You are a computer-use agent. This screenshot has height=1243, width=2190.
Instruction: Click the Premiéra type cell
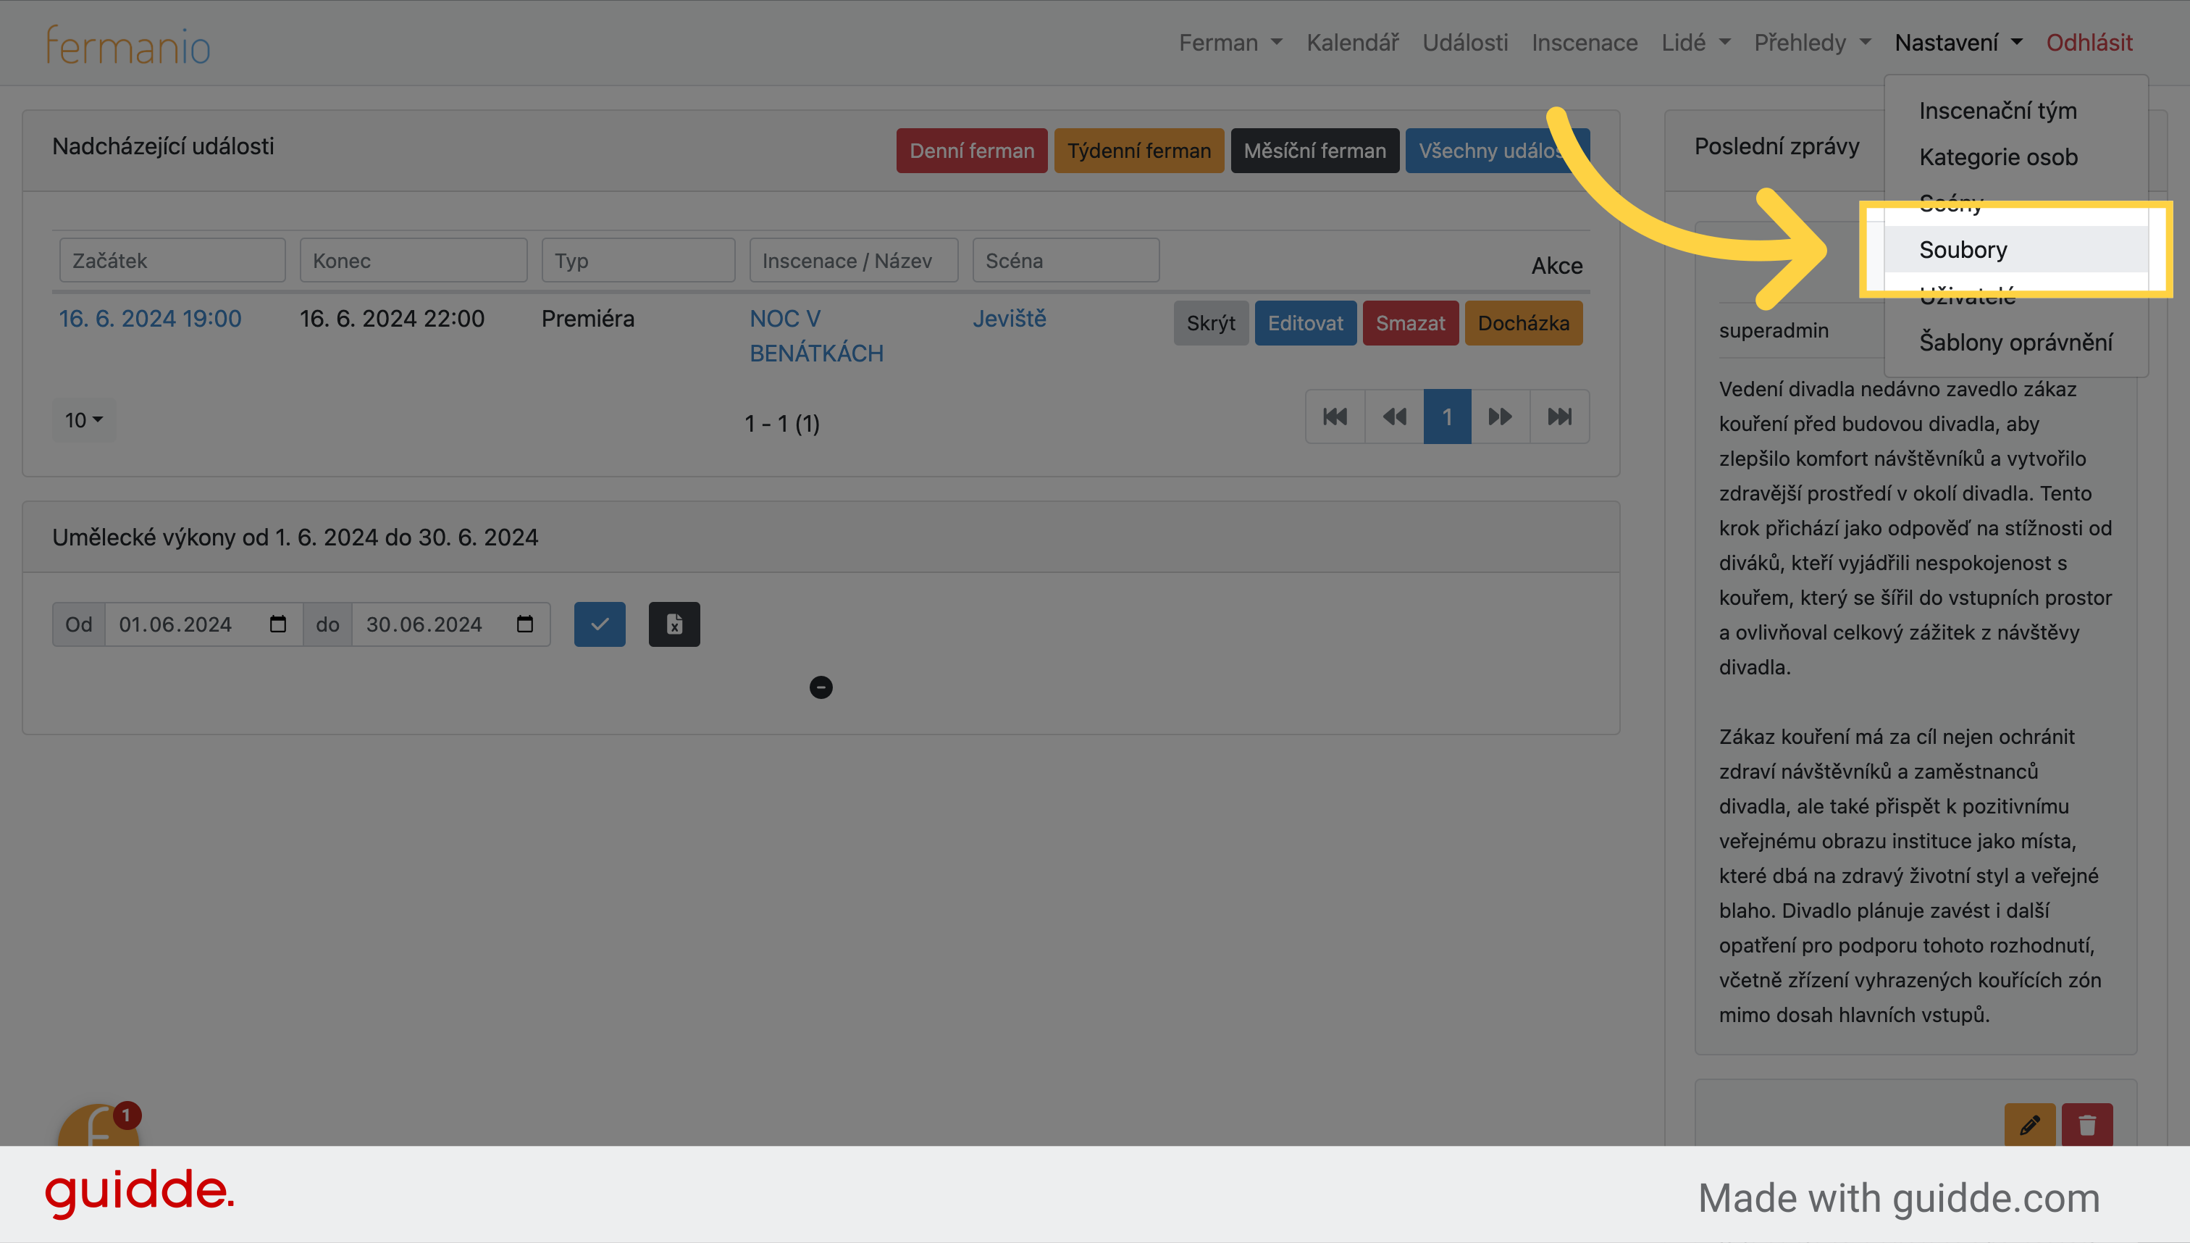pyautogui.click(x=588, y=319)
